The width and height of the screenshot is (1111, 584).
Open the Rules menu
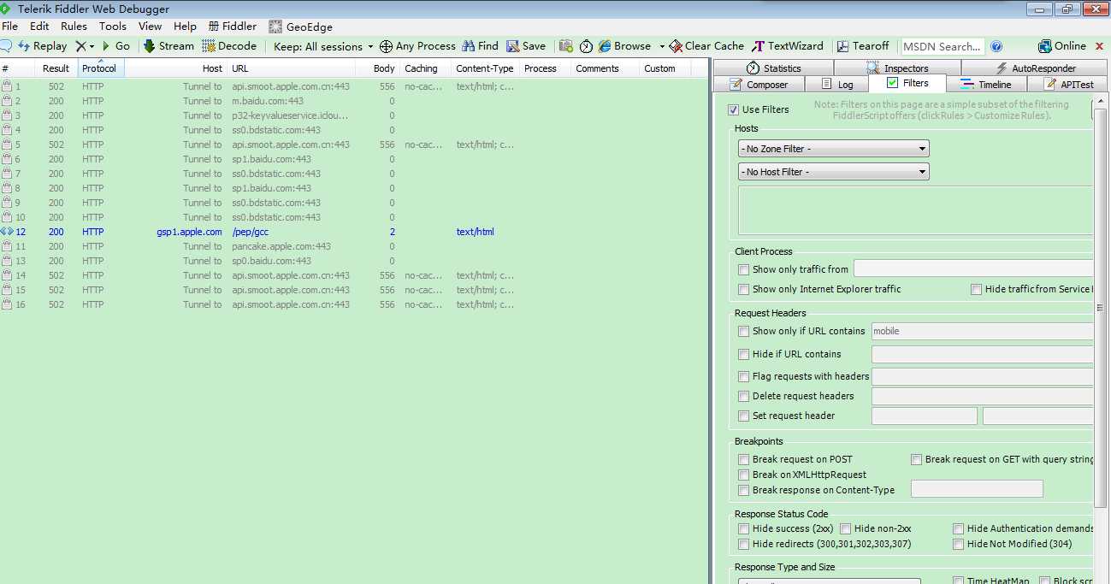point(74,27)
